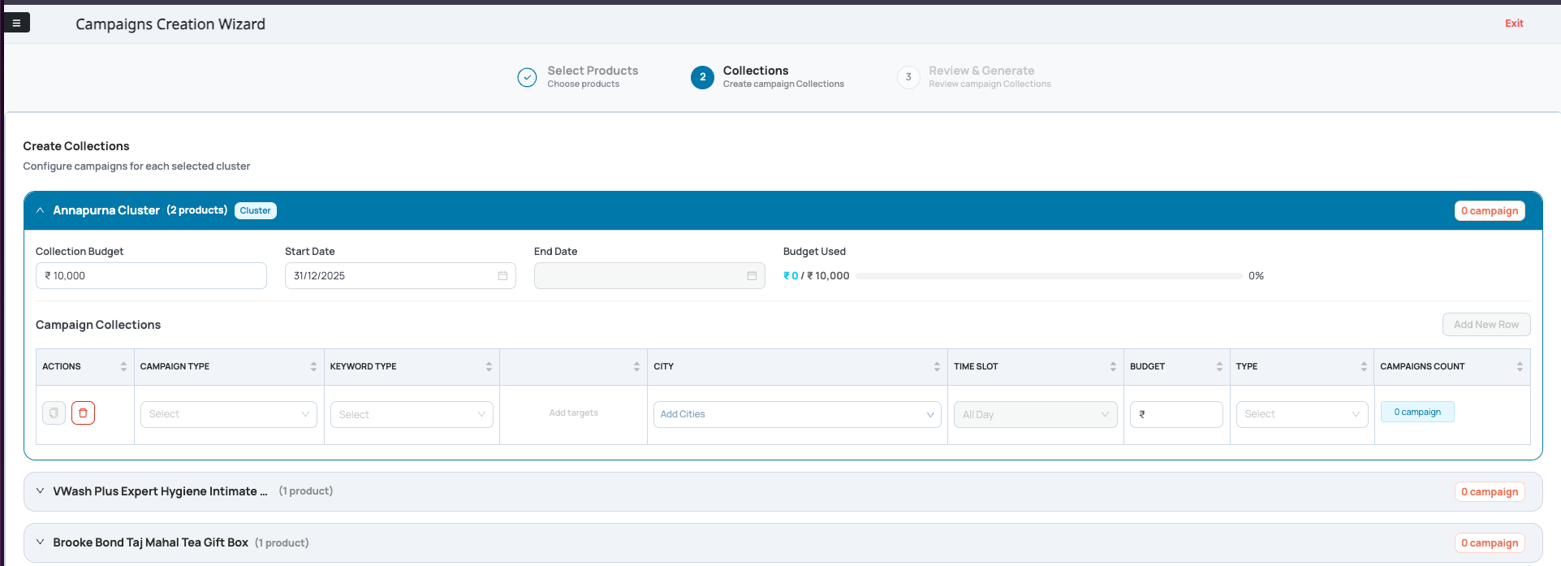
Task: Open the hamburger menu icon
Action: coord(16,23)
